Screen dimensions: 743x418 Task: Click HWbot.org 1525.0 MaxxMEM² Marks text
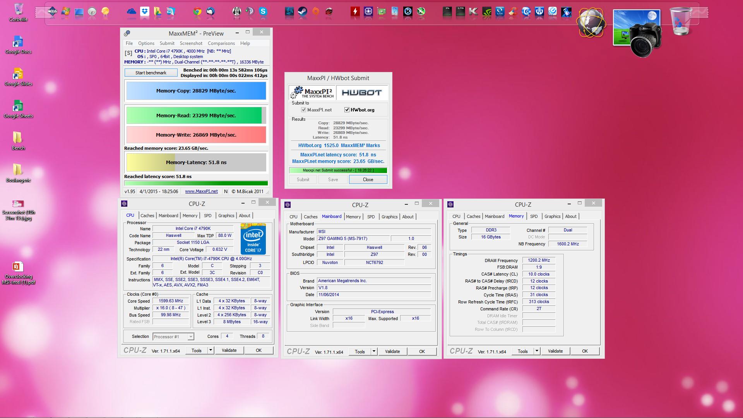[x=339, y=146]
